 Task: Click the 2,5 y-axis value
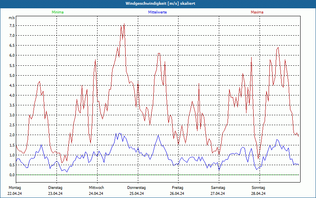pyautogui.click(x=12, y=125)
